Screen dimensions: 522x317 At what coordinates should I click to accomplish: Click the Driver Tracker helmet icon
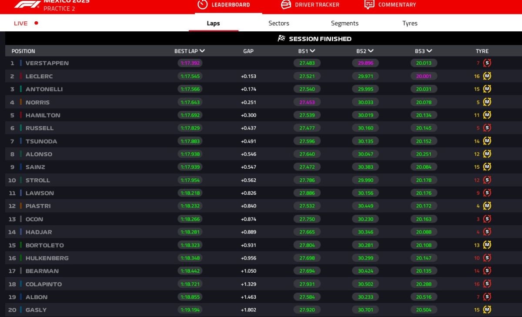click(x=286, y=4)
